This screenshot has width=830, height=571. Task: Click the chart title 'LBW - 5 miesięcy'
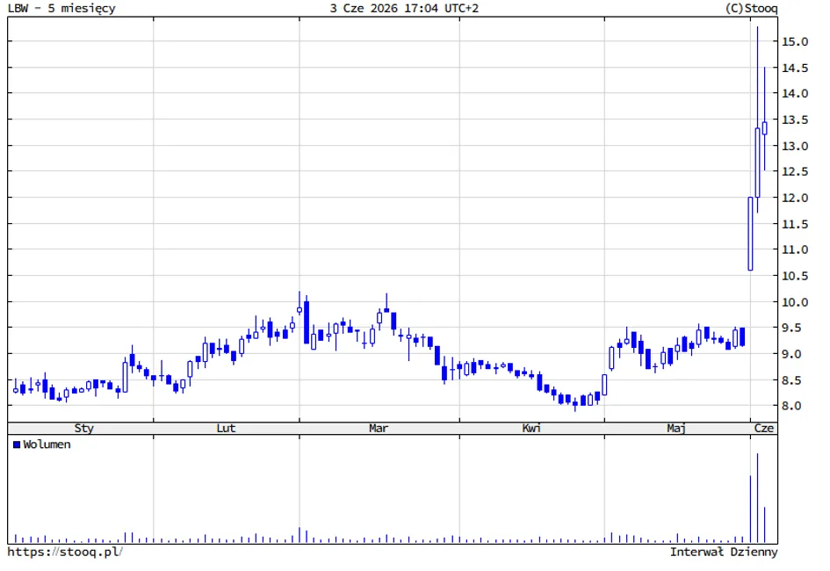[61, 9]
